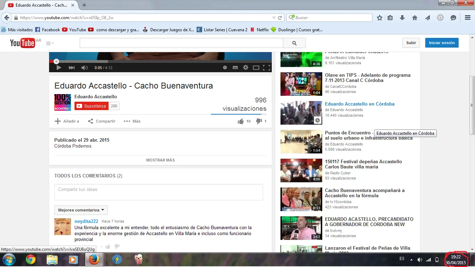Dislike the video with the thumbs-down icon
The image size is (475, 267).
coord(259,121)
